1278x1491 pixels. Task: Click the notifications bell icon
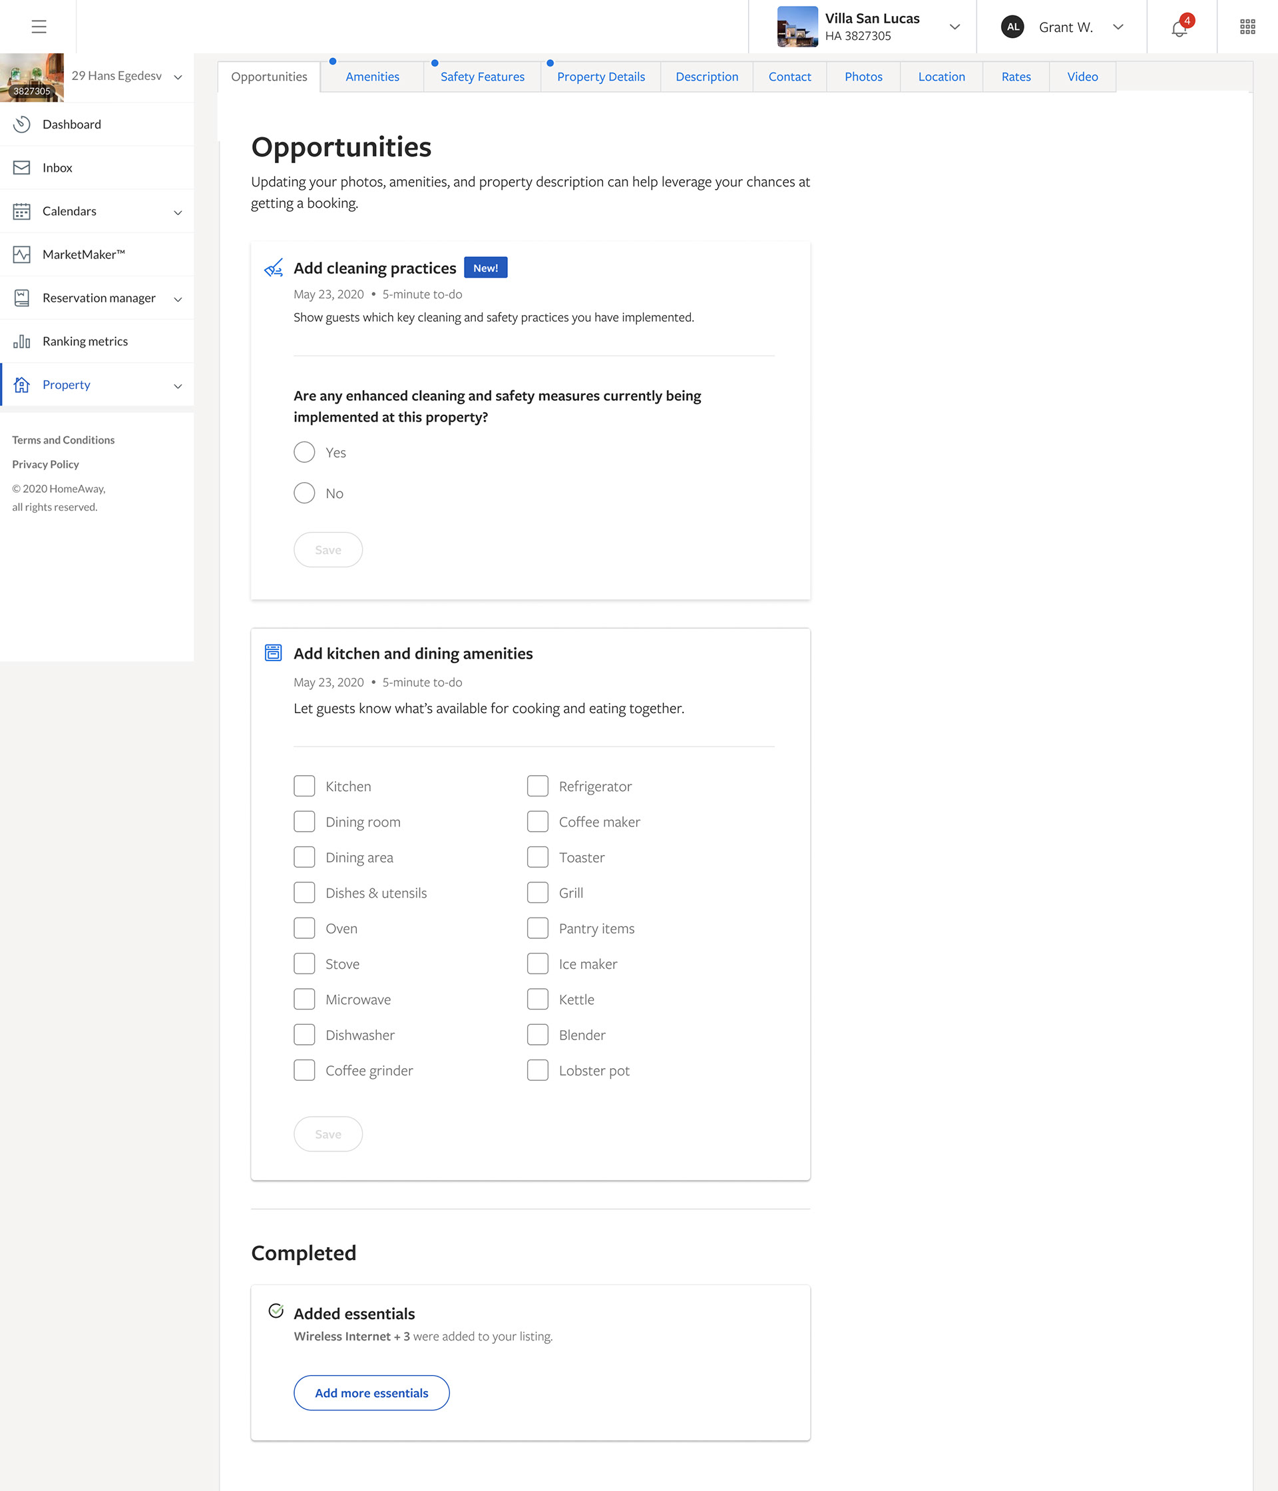[x=1179, y=29]
